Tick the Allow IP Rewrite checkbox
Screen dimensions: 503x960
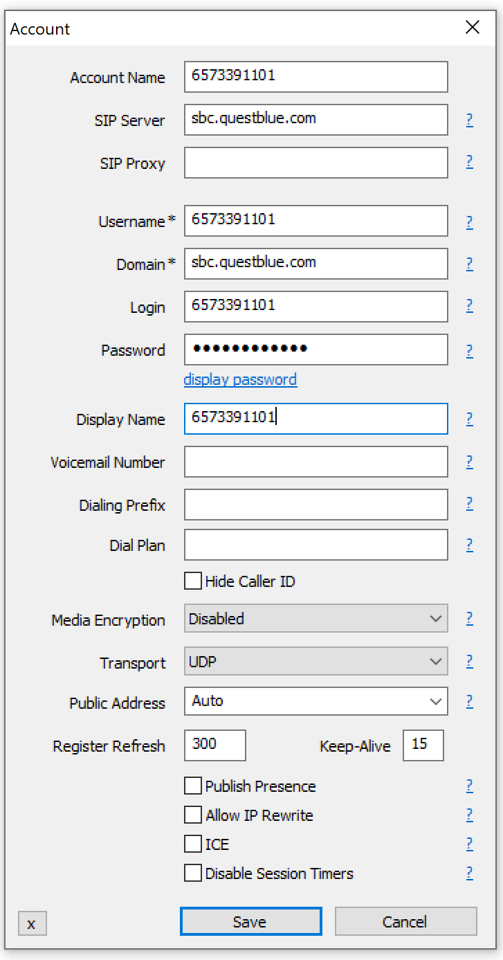click(193, 815)
